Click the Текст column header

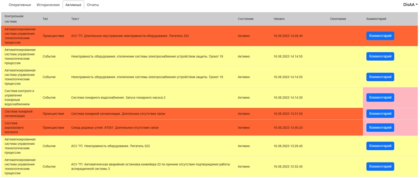coord(75,19)
